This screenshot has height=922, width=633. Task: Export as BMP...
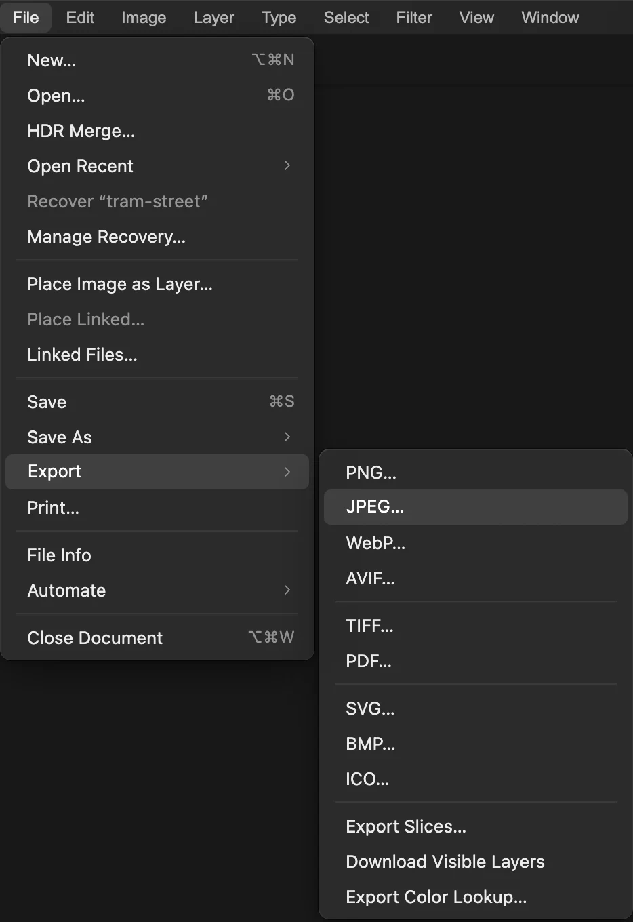[x=476, y=744]
